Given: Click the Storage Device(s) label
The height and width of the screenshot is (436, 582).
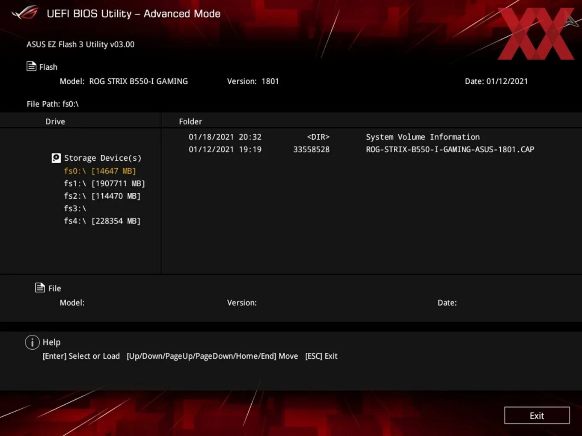Looking at the screenshot, I should pyautogui.click(x=103, y=158).
